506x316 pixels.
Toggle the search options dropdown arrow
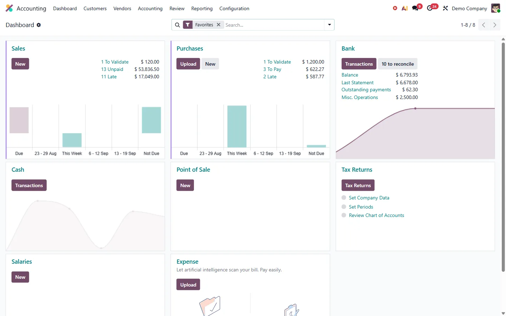(329, 25)
